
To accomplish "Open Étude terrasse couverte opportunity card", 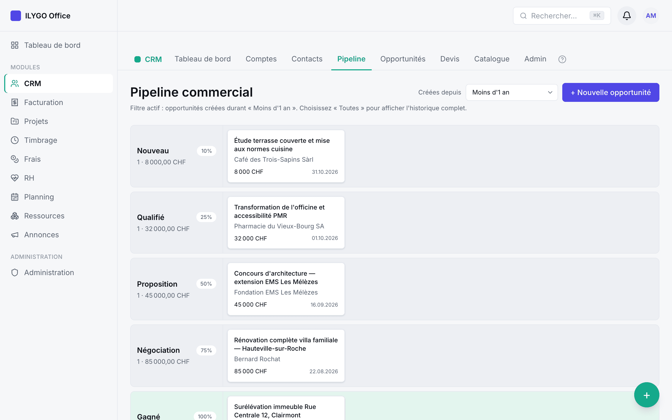I will point(286,156).
